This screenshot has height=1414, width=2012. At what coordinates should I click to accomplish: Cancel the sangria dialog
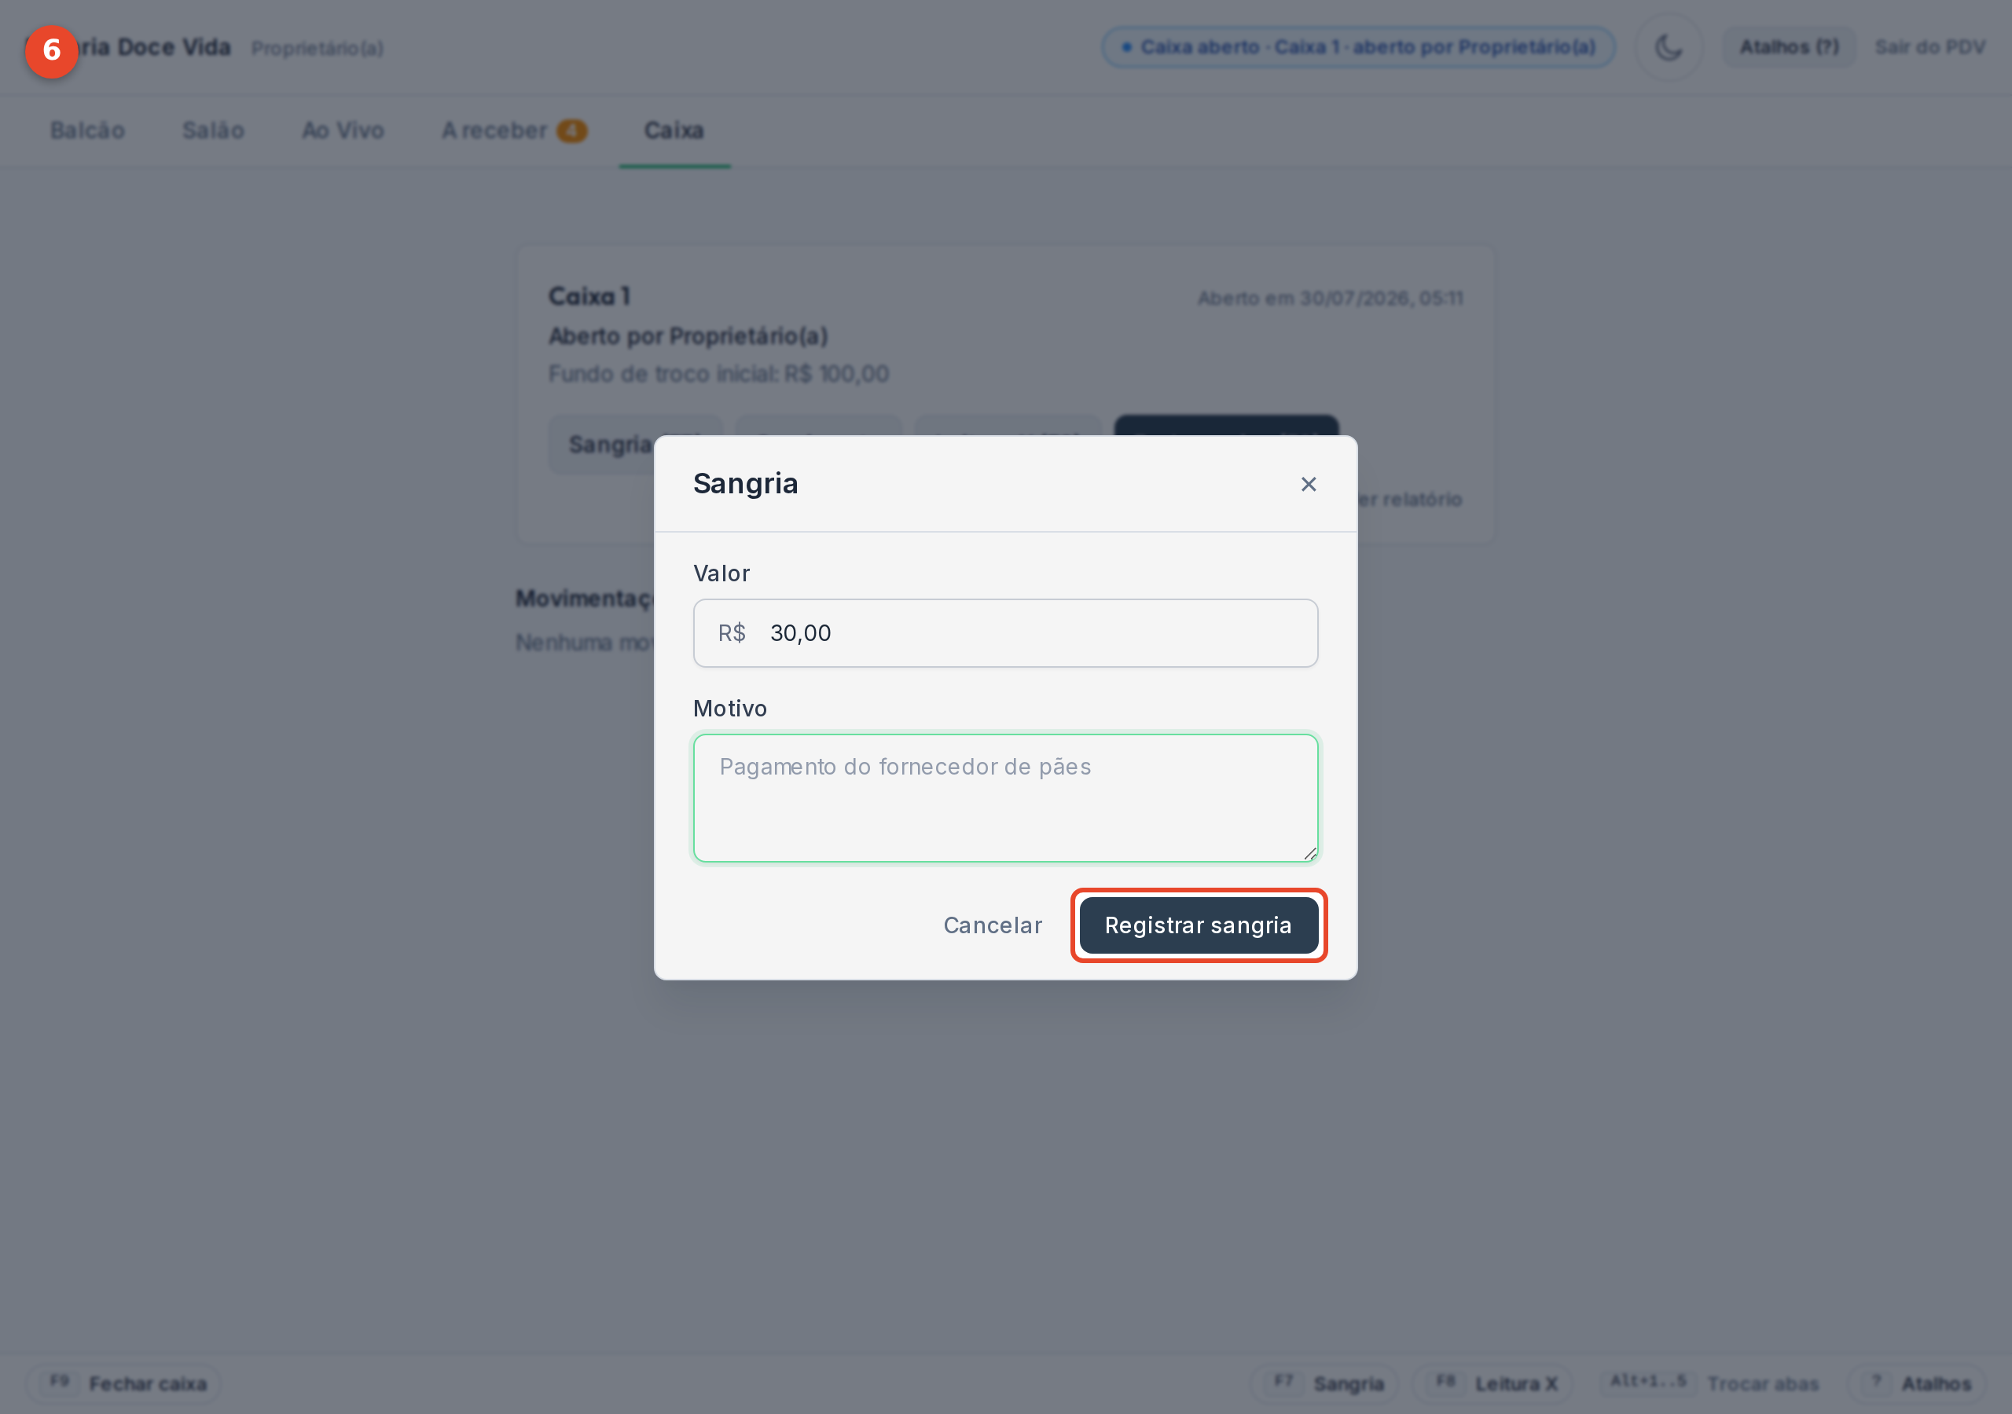point(992,925)
